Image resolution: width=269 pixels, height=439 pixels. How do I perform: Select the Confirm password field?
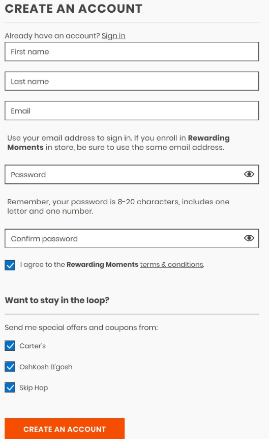pyautogui.click(x=123, y=238)
